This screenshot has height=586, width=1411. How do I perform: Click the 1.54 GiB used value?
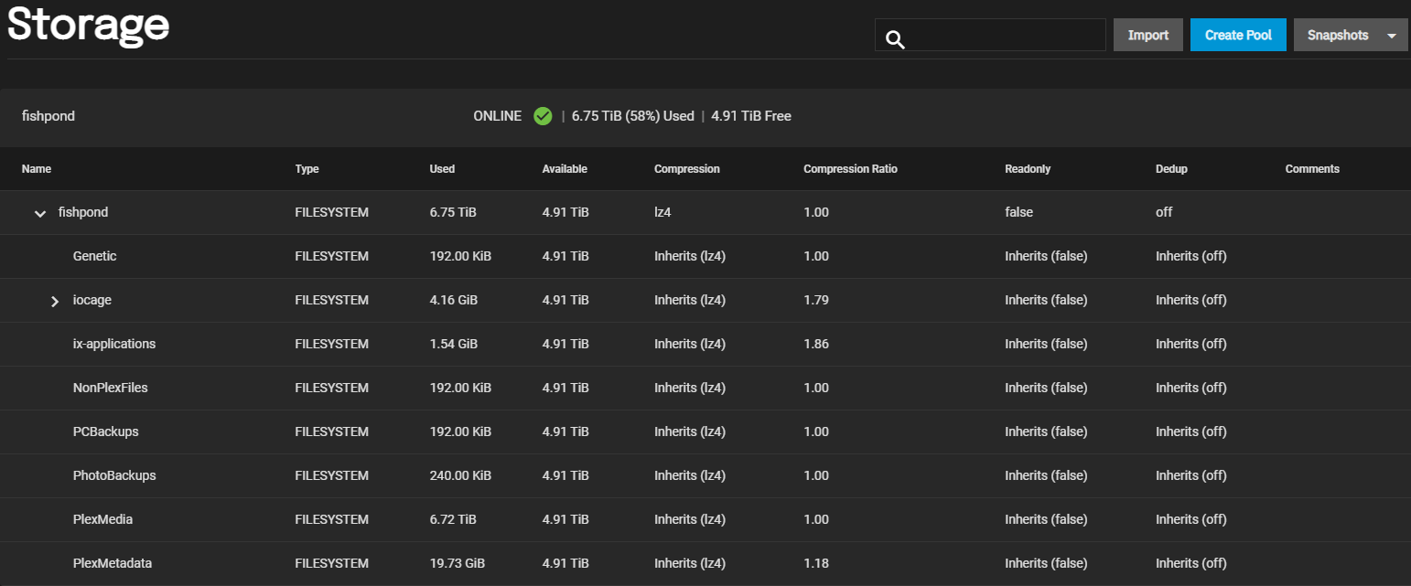pos(453,344)
